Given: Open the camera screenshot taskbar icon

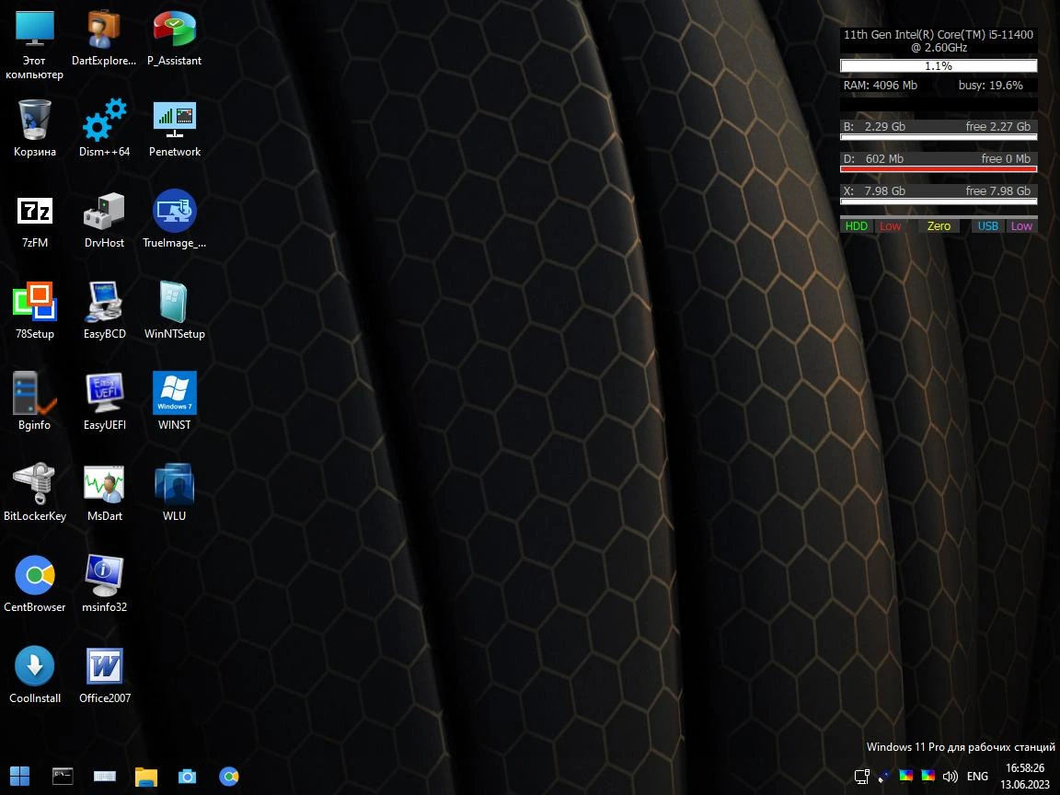Looking at the screenshot, I should click(x=188, y=777).
